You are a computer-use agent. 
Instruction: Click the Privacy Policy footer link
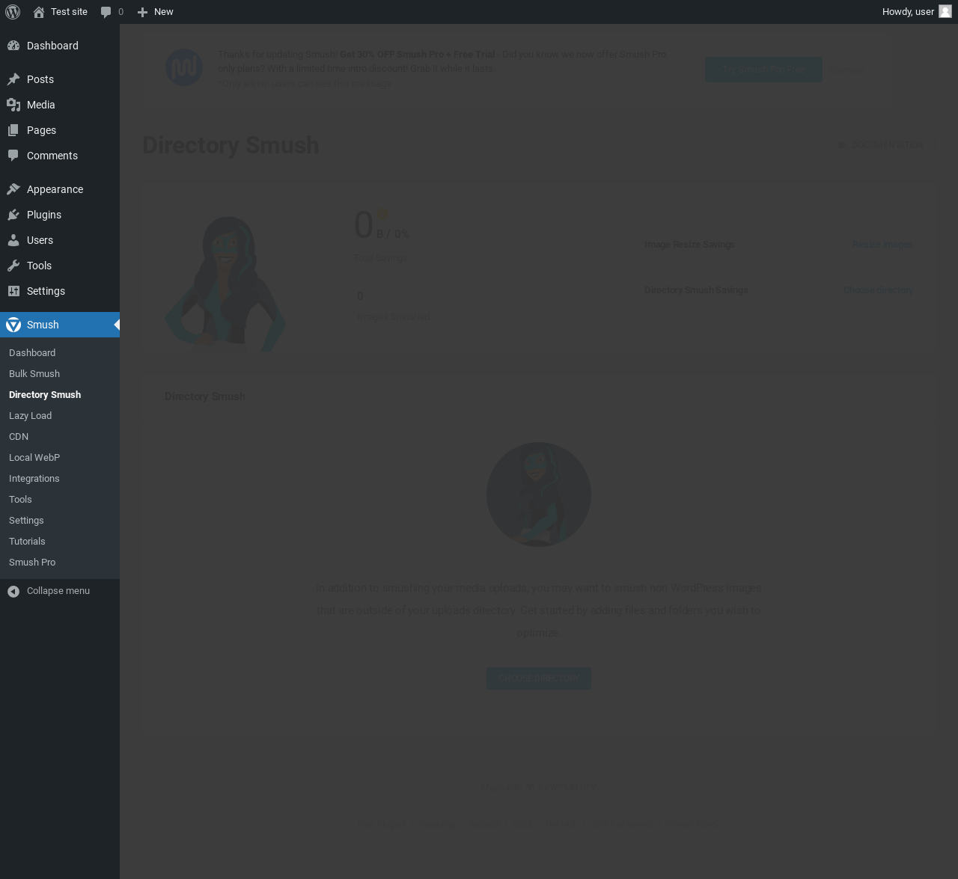pos(693,824)
